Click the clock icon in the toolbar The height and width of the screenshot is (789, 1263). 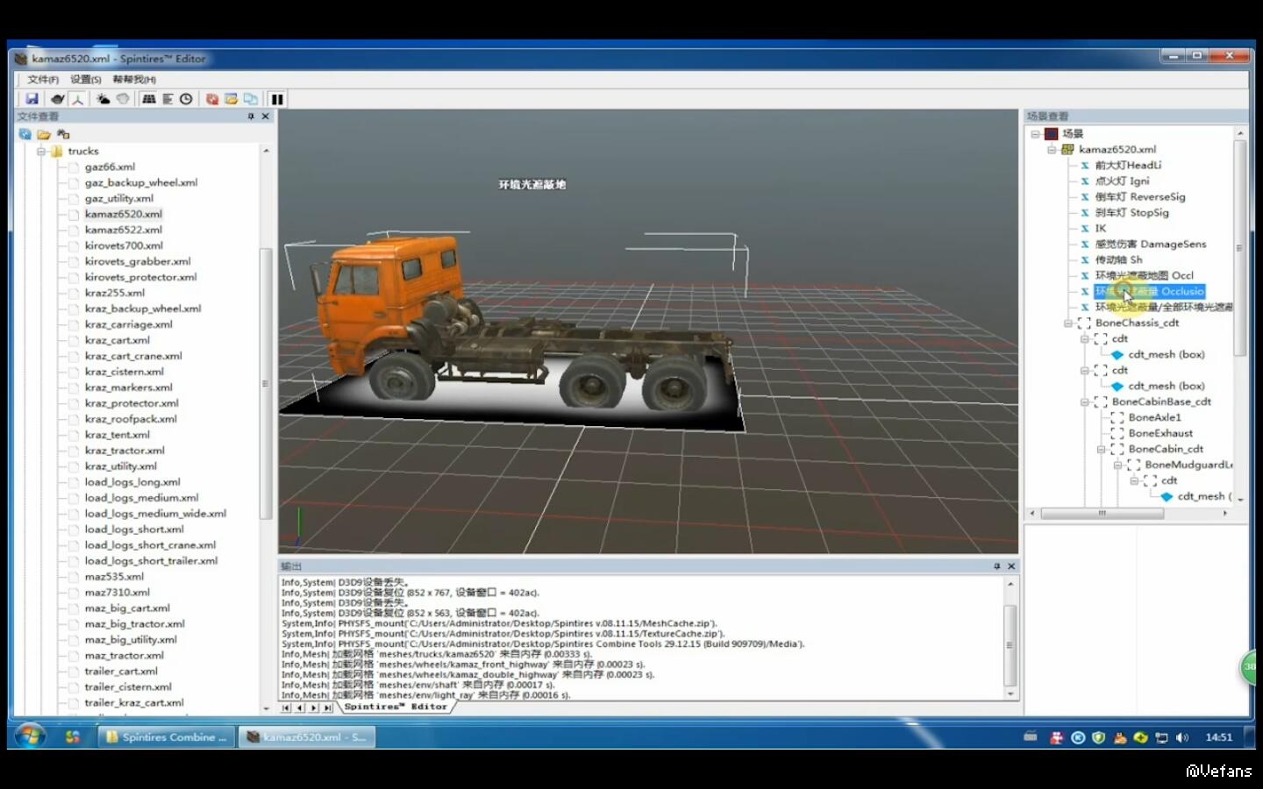coord(186,99)
